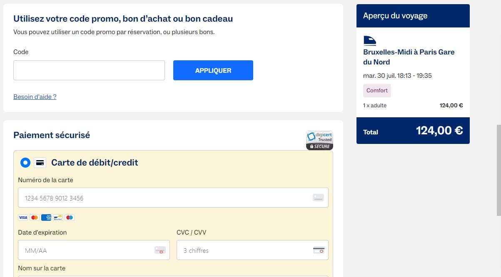Select the Visa payment icon
Image resolution: width=501 pixels, height=277 pixels.
[x=23, y=218]
